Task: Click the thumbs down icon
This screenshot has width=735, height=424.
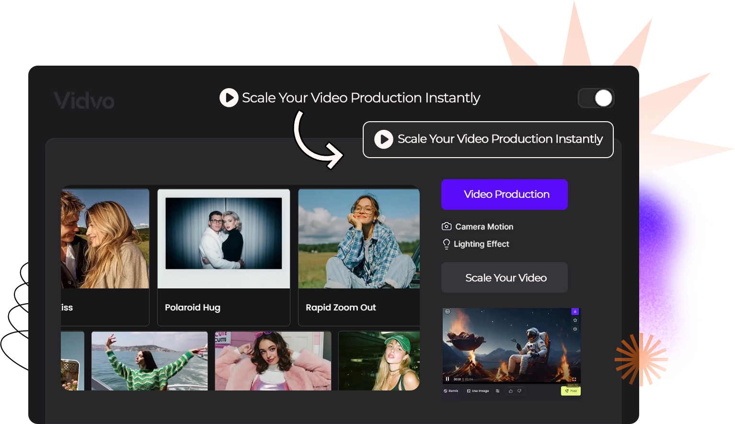Action: coord(519,391)
